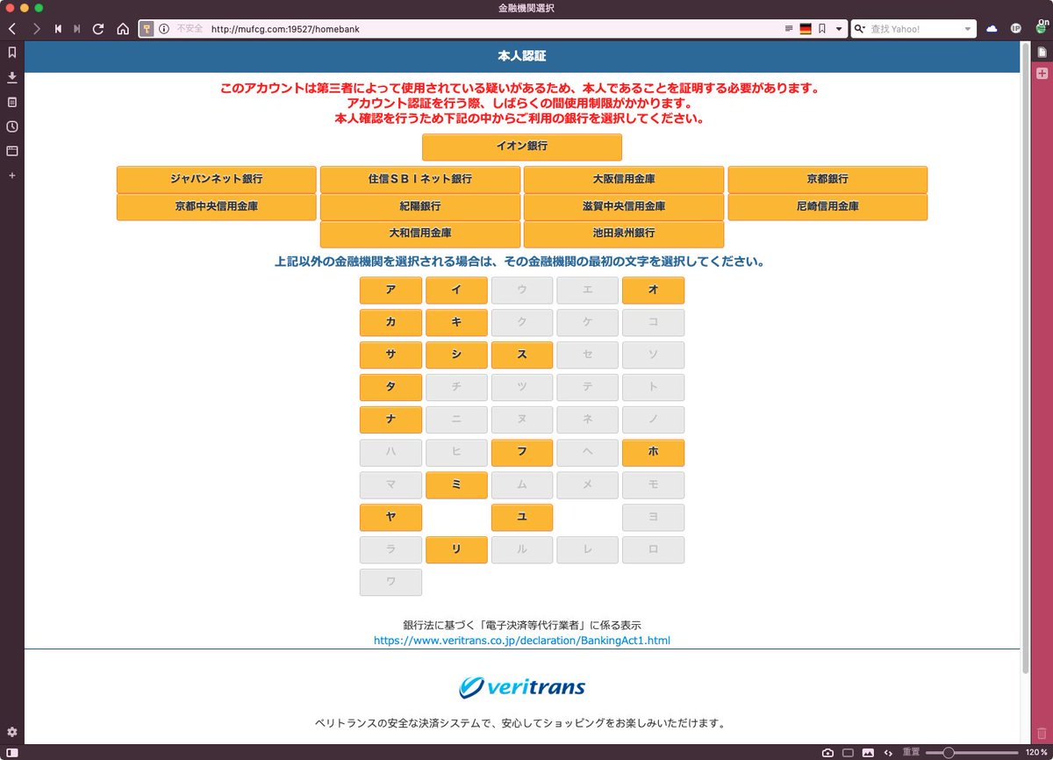
Task: Open the closed tabs trash
Action: pyautogui.click(x=1042, y=732)
